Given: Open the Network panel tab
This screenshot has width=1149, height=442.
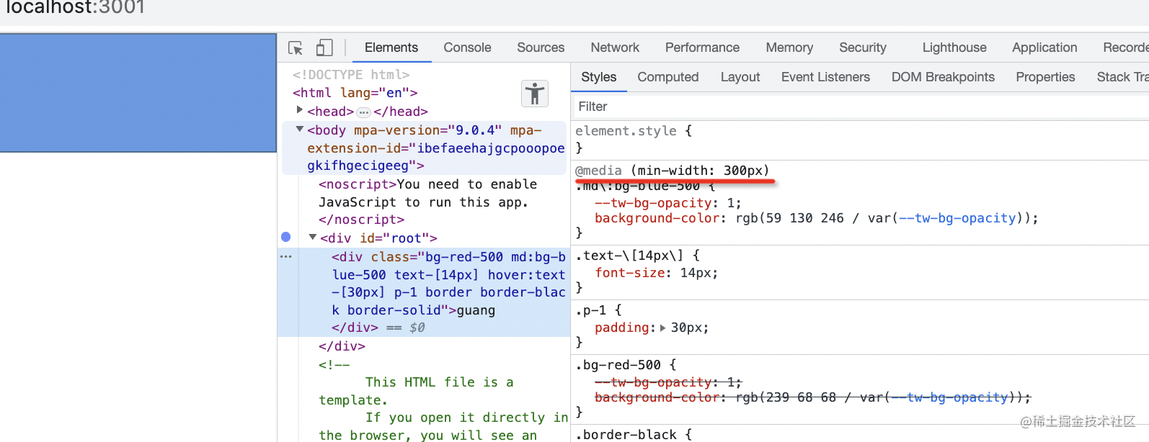Looking at the screenshot, I should 615,48.
